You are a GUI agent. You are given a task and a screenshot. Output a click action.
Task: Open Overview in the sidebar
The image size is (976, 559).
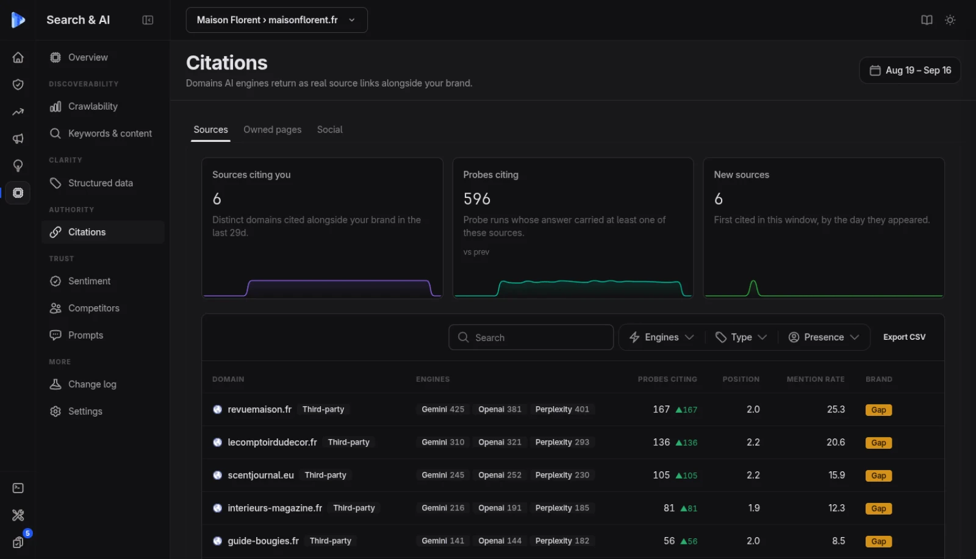point(103,57)
